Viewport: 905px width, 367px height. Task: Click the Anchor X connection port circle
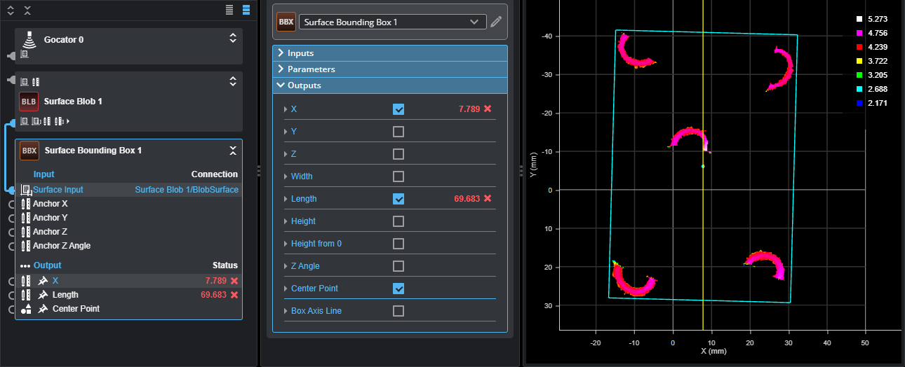(x=11, y=204)
